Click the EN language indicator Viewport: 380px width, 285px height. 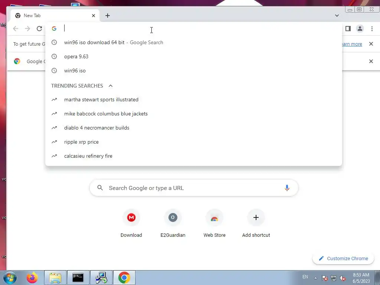(305, 277)
